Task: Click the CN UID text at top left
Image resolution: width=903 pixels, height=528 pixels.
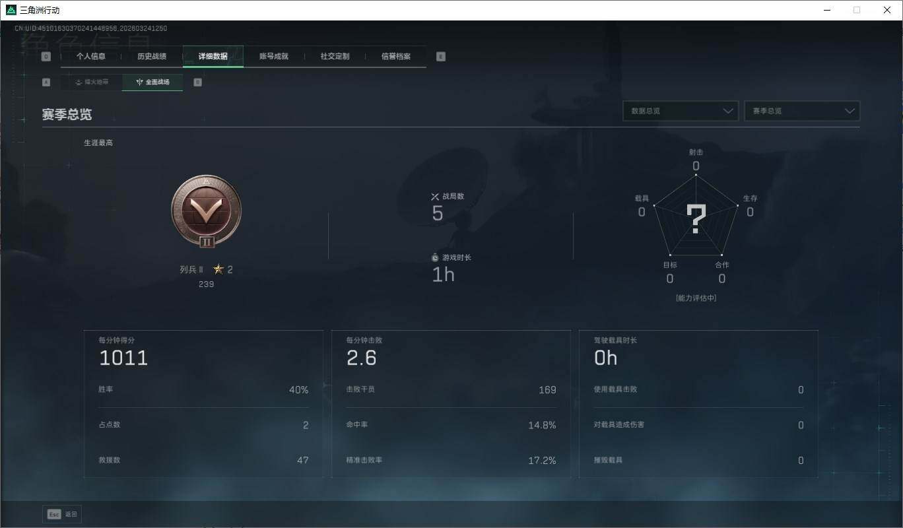Action: (x=91, y=29)
